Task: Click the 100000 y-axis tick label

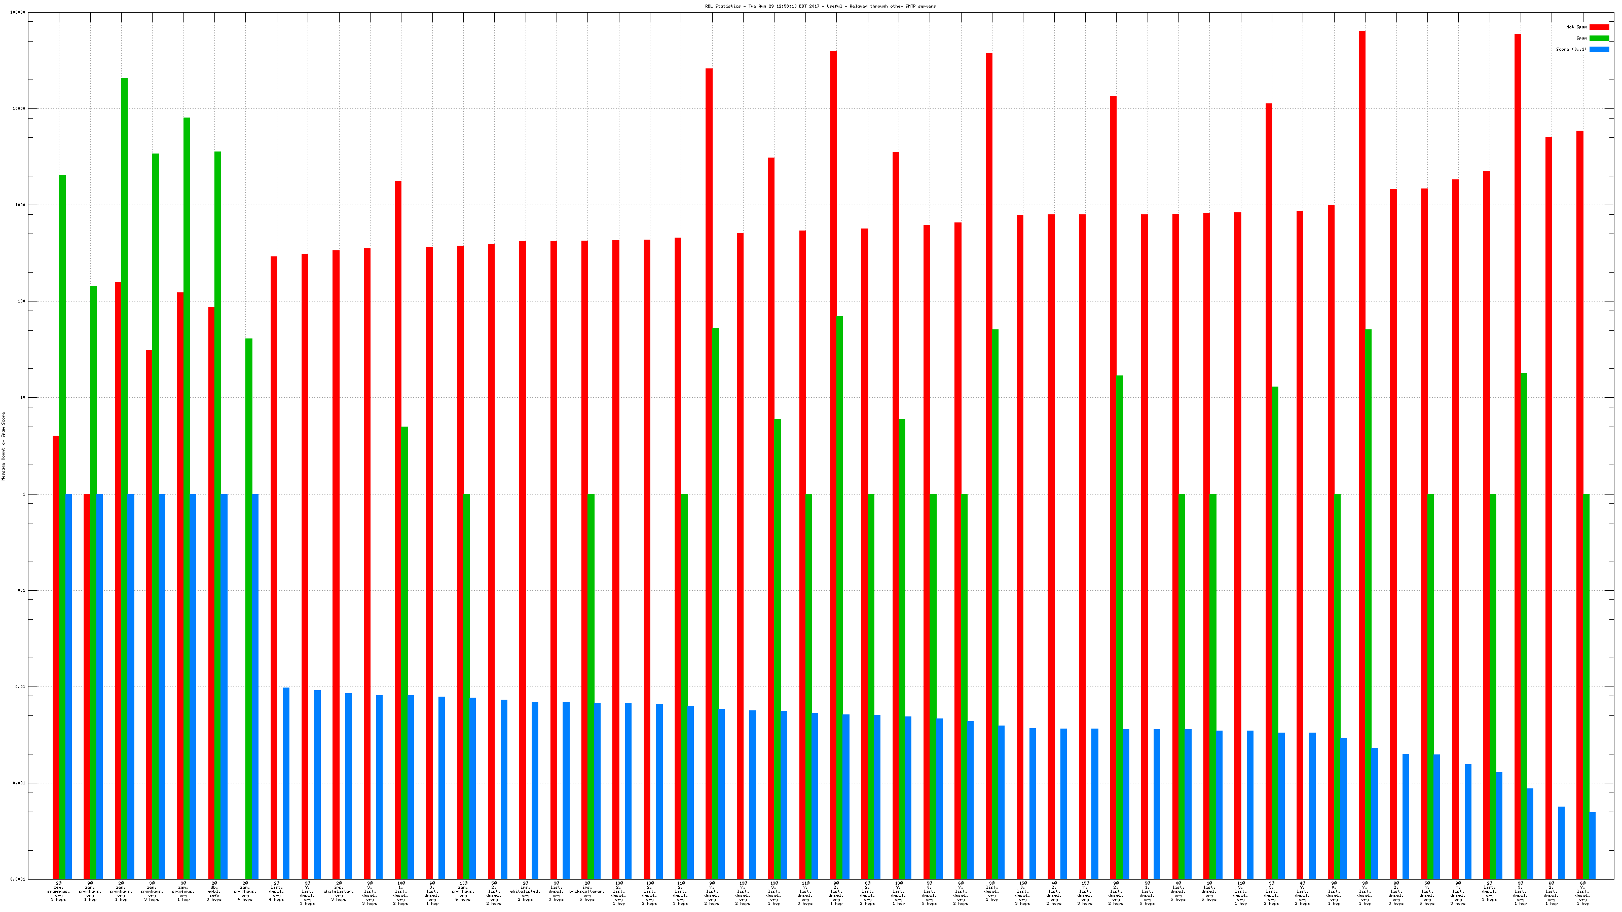Action: point(18,13)
